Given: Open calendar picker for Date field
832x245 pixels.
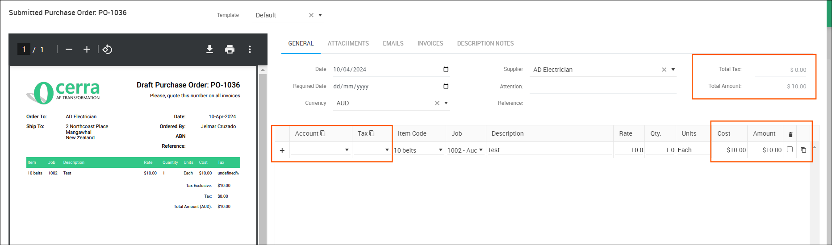Looking at the screenshot, I should pyautogui.click(x=446, y=69).
